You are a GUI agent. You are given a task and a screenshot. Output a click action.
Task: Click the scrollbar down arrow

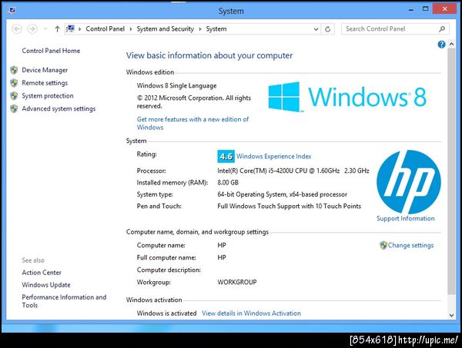point(451,316)
